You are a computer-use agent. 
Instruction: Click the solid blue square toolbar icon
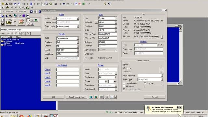tap(24, 16)
